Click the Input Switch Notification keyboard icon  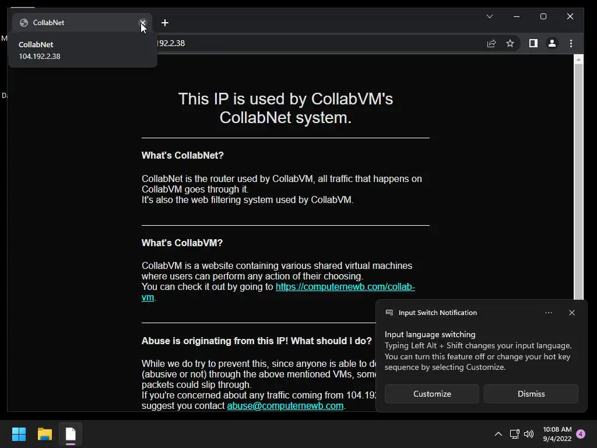click(389, 313)
